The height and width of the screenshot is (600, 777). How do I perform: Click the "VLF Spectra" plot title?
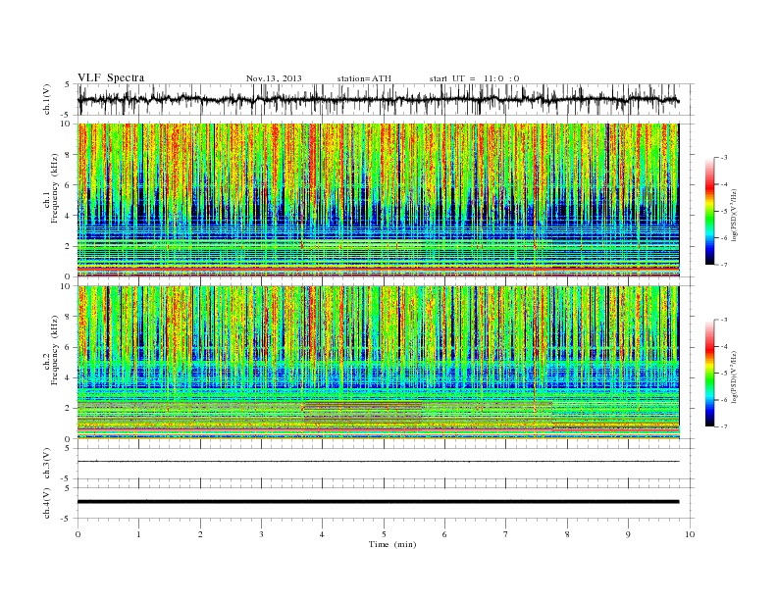[111, 77]
